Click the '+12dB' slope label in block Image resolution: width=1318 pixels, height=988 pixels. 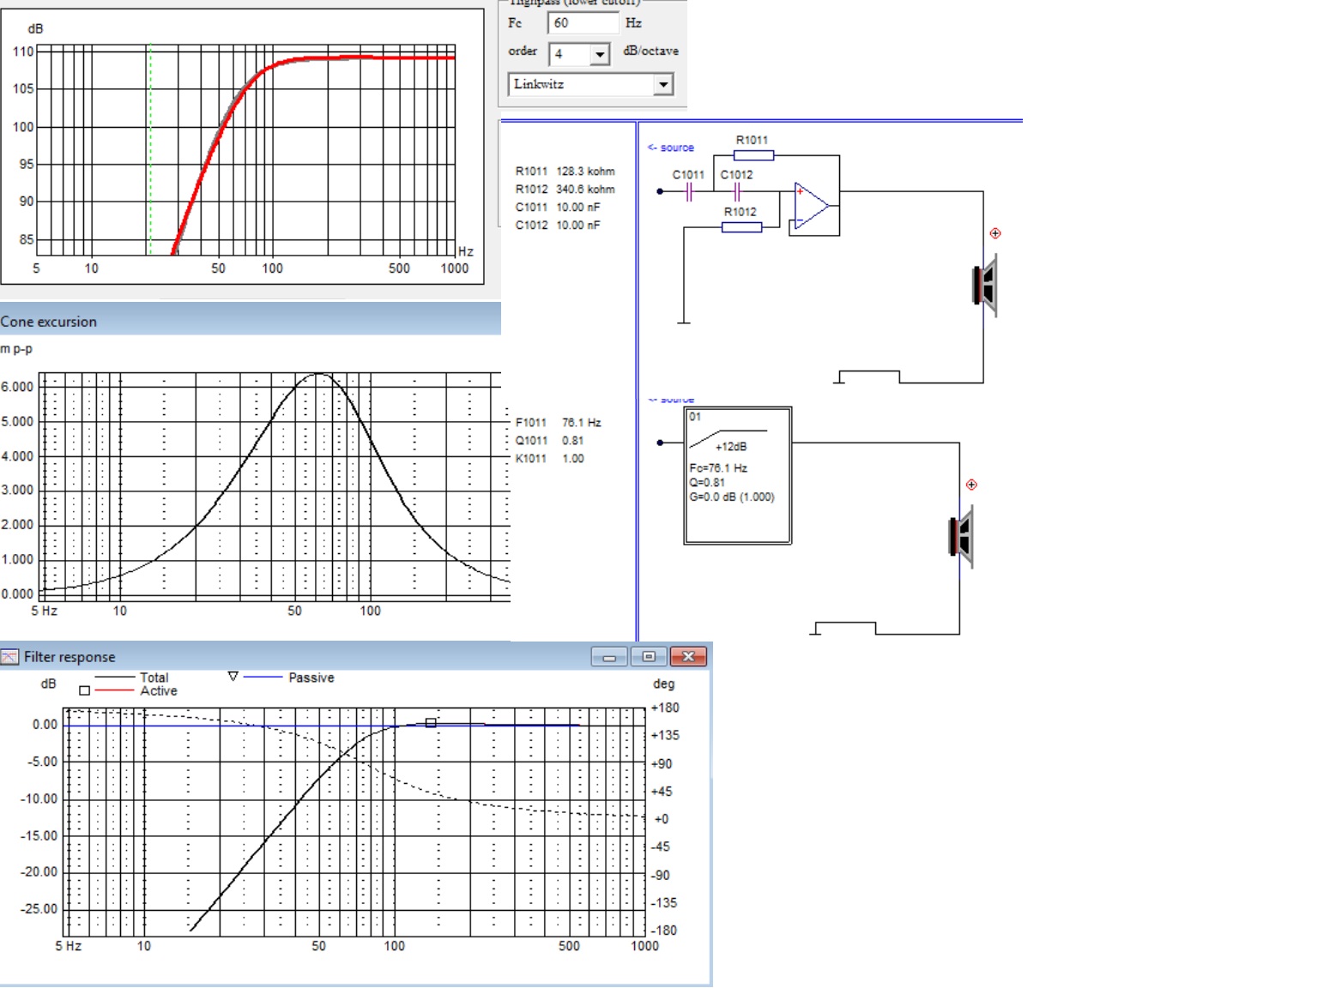tap(731, 447)
